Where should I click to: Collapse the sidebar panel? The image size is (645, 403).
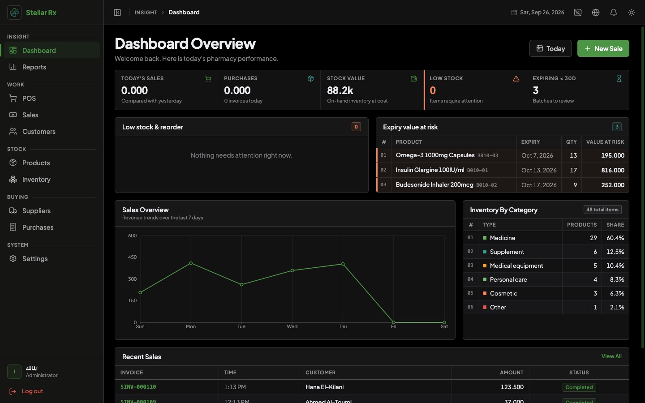pos(117,13)
